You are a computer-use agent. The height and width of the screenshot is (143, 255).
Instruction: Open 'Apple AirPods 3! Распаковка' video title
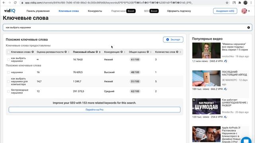231,135
